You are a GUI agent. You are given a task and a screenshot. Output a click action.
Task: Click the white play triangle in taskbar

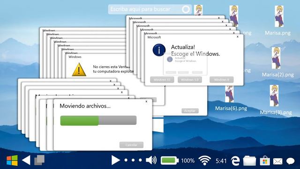(116, 160)
